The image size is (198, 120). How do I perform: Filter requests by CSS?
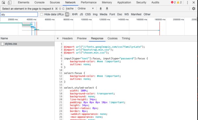[88, 14]
